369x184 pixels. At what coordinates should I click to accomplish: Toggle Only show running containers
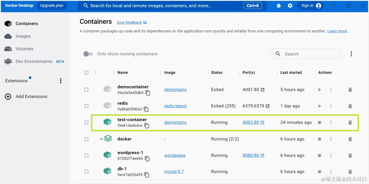(x=88, y=54)
